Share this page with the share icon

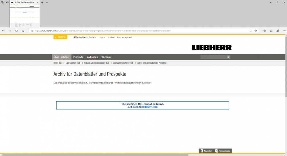point(278,31)
